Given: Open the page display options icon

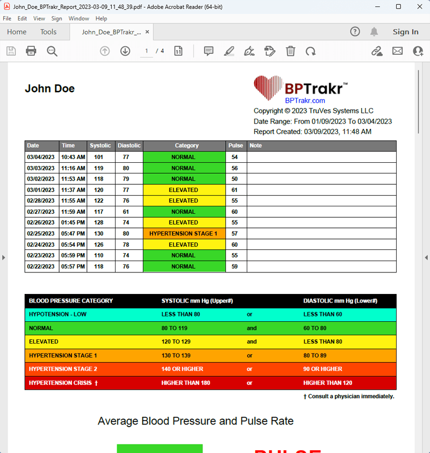Looking at the screenshot, I should click(178, 51).
